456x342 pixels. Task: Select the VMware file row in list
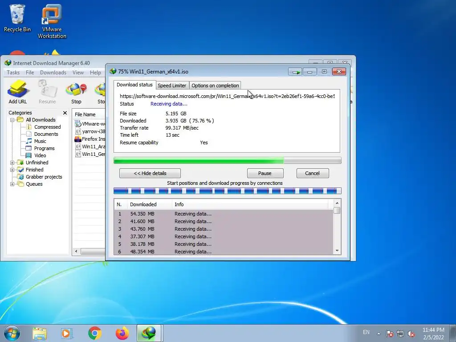(90, 124)
